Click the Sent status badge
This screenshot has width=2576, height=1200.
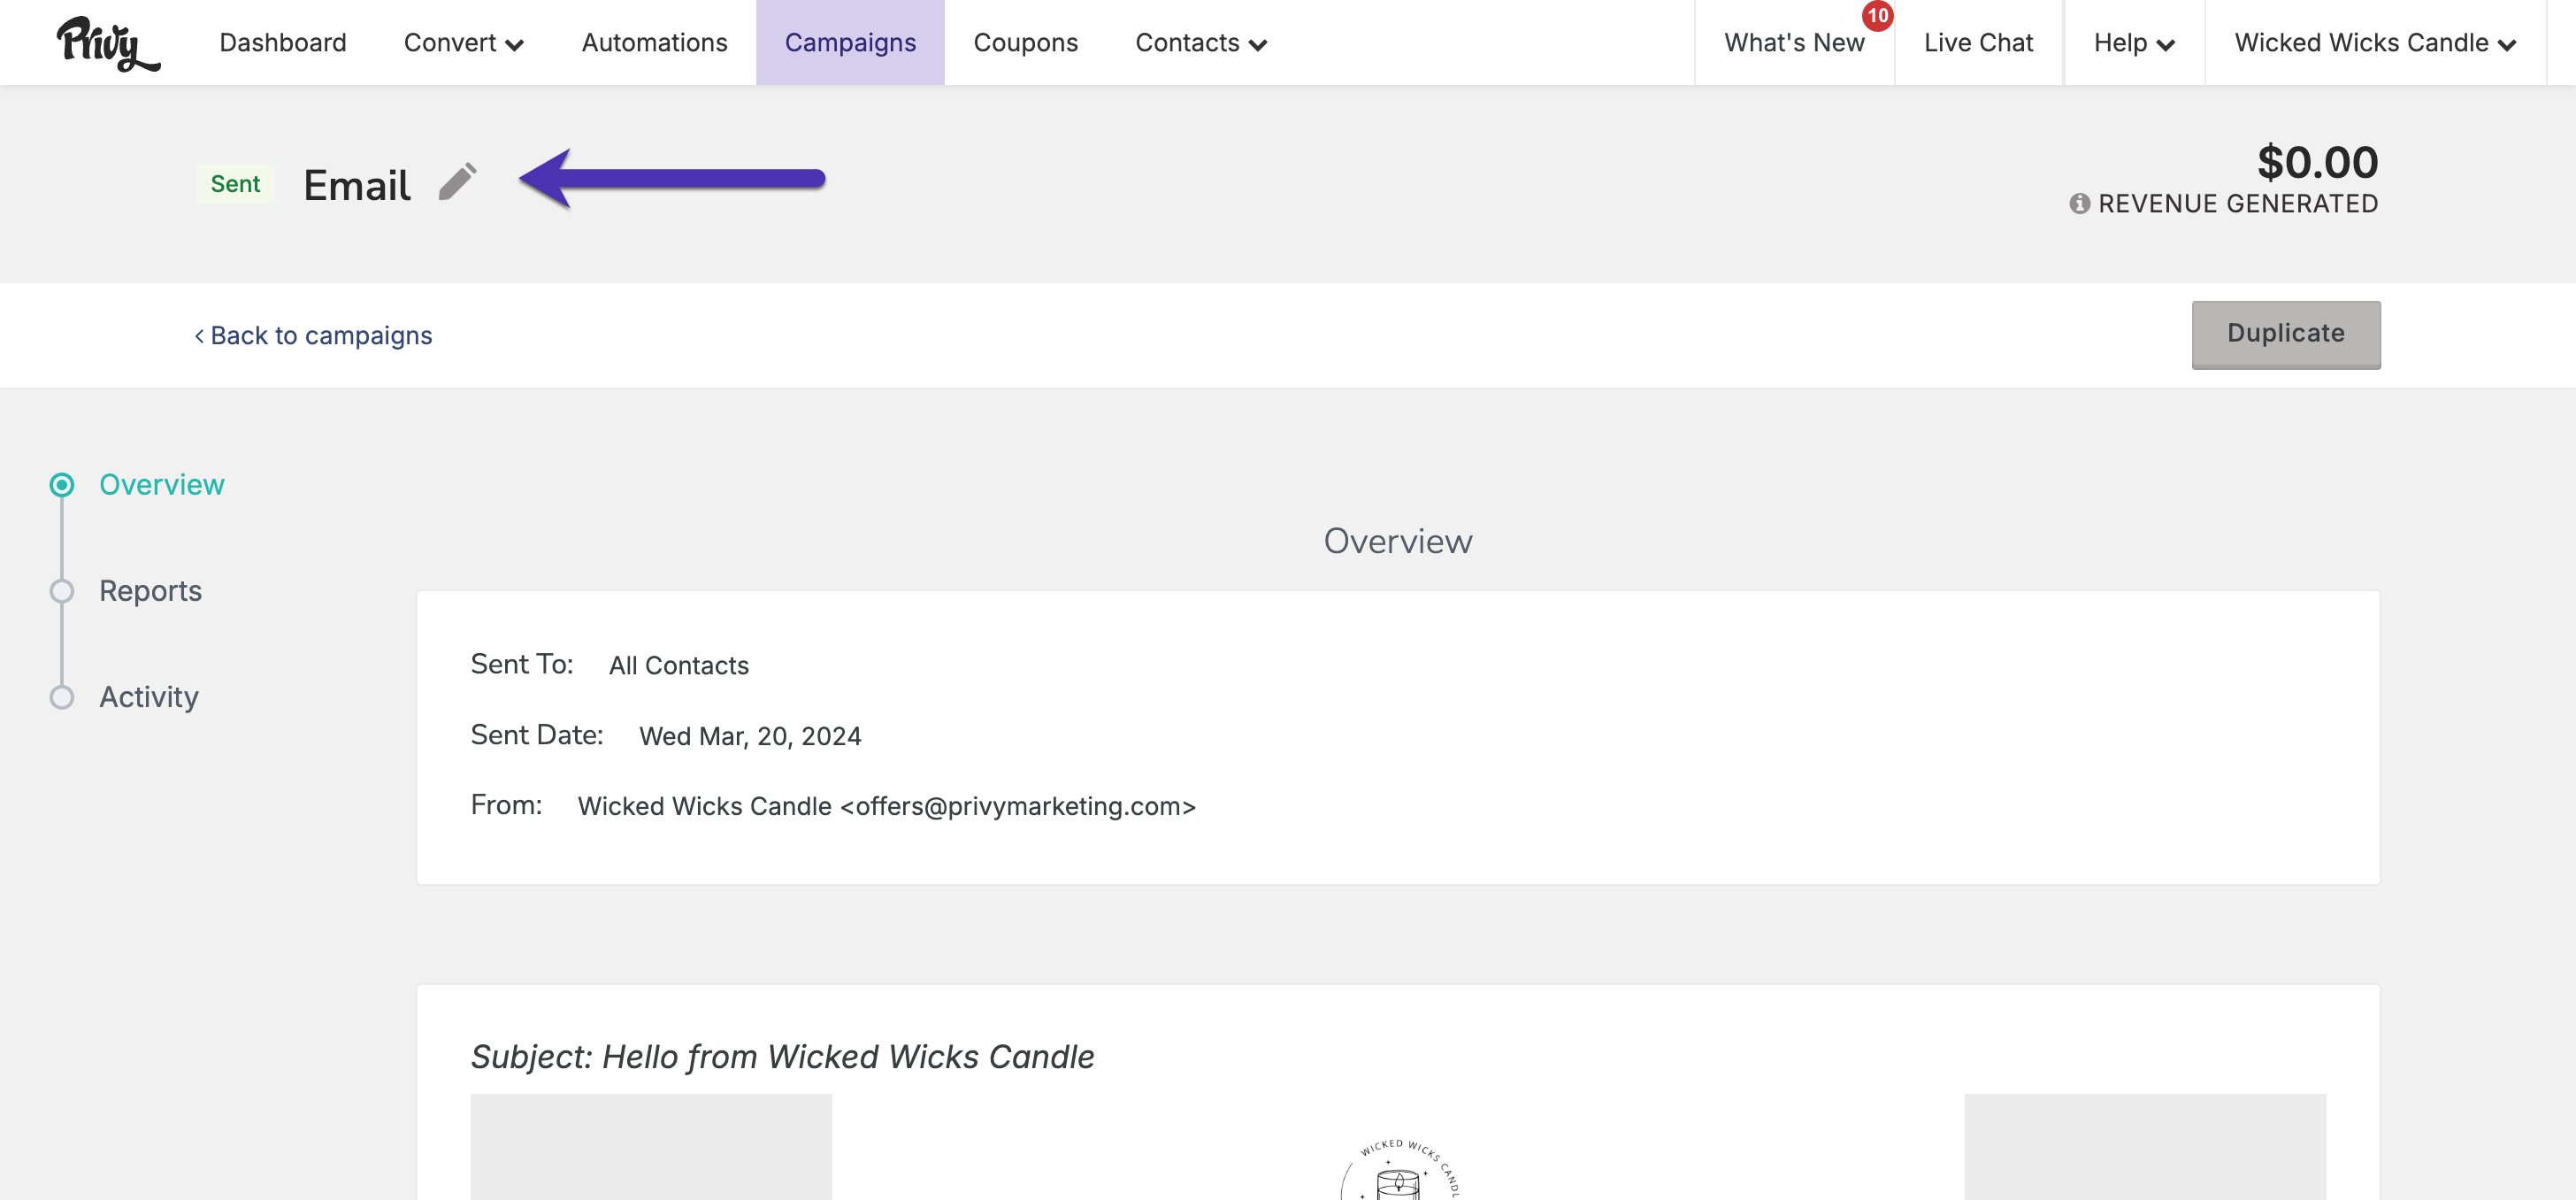[235, 184]
